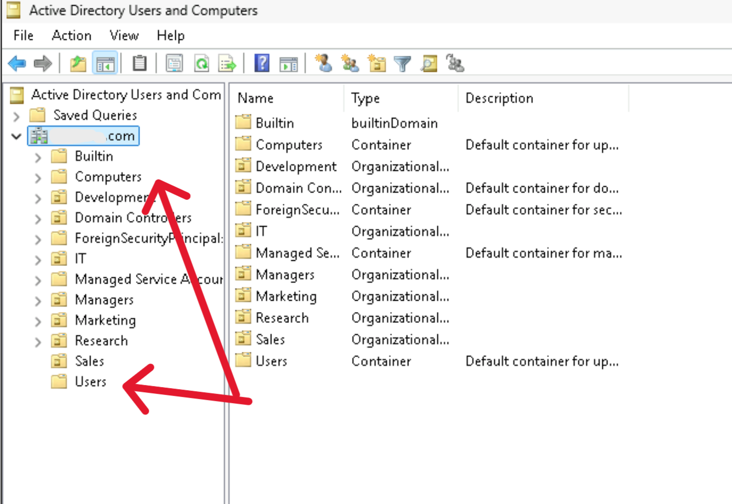Image resolution: width=732 pixels, height=504 pixels.
Task: Expand the Saved Queries node
Action: (17, 116)
